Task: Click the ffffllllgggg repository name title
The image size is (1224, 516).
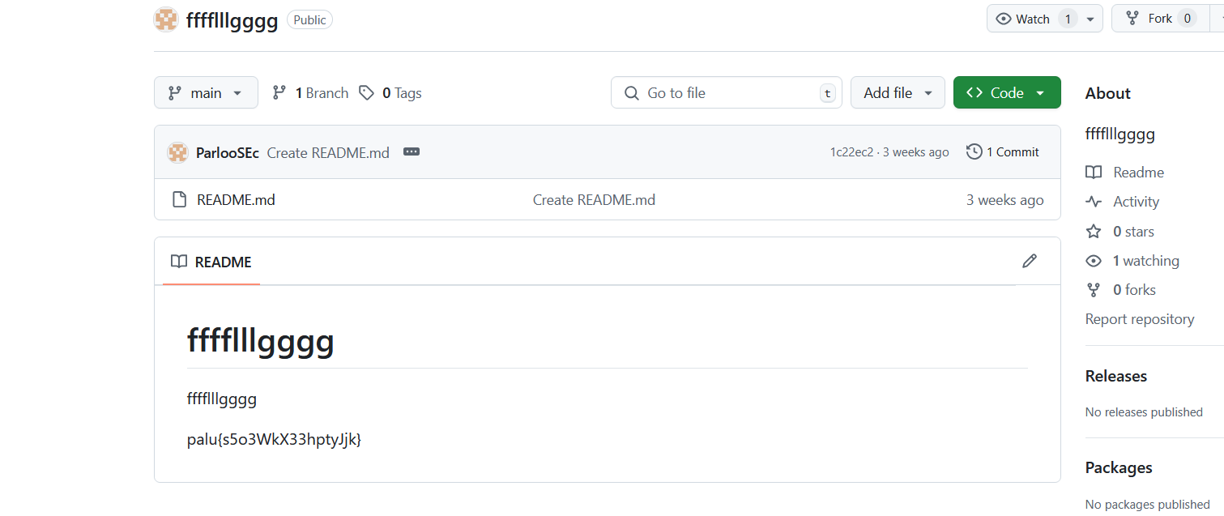Action: pos(232,20)
